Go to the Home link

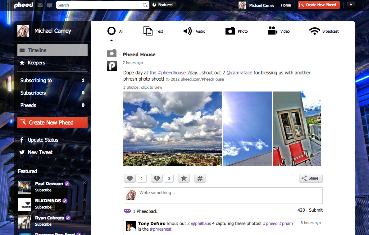tap(286, 5)
